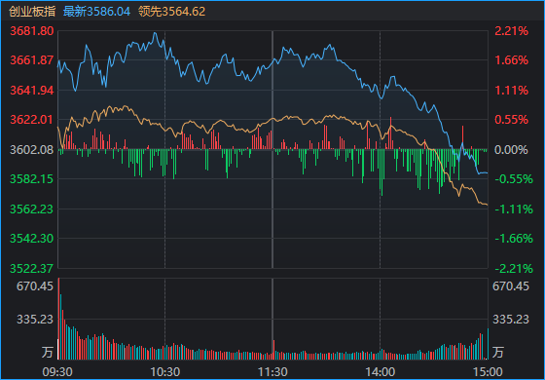Click the 10:30 time axis label
The width and height of the screenshot is (545, 380).
(164, 372)
